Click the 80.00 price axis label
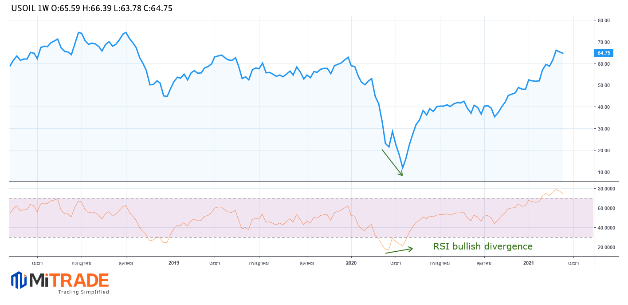Viewport: 628px width, 305px height. (x=604, y=20)
